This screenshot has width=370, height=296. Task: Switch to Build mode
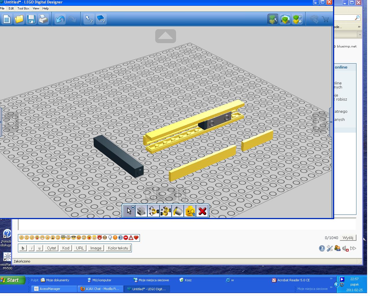[x=273, y=19]
